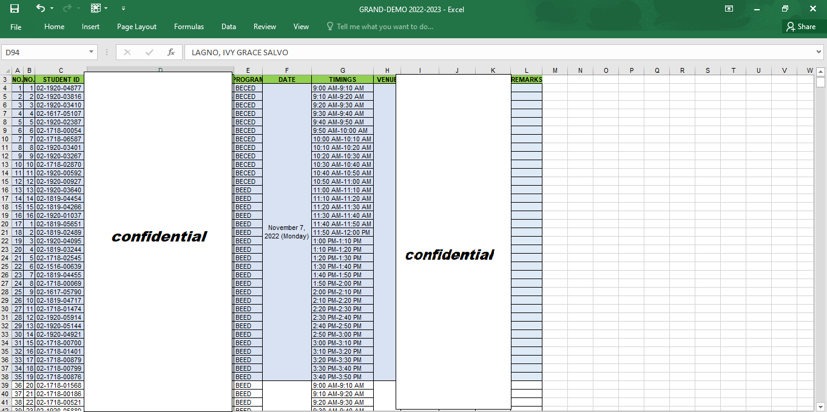Click the vertical scrollbar down arrow
Screen dimensions: 827x412
pyautogui.click(x=820, y=407)
